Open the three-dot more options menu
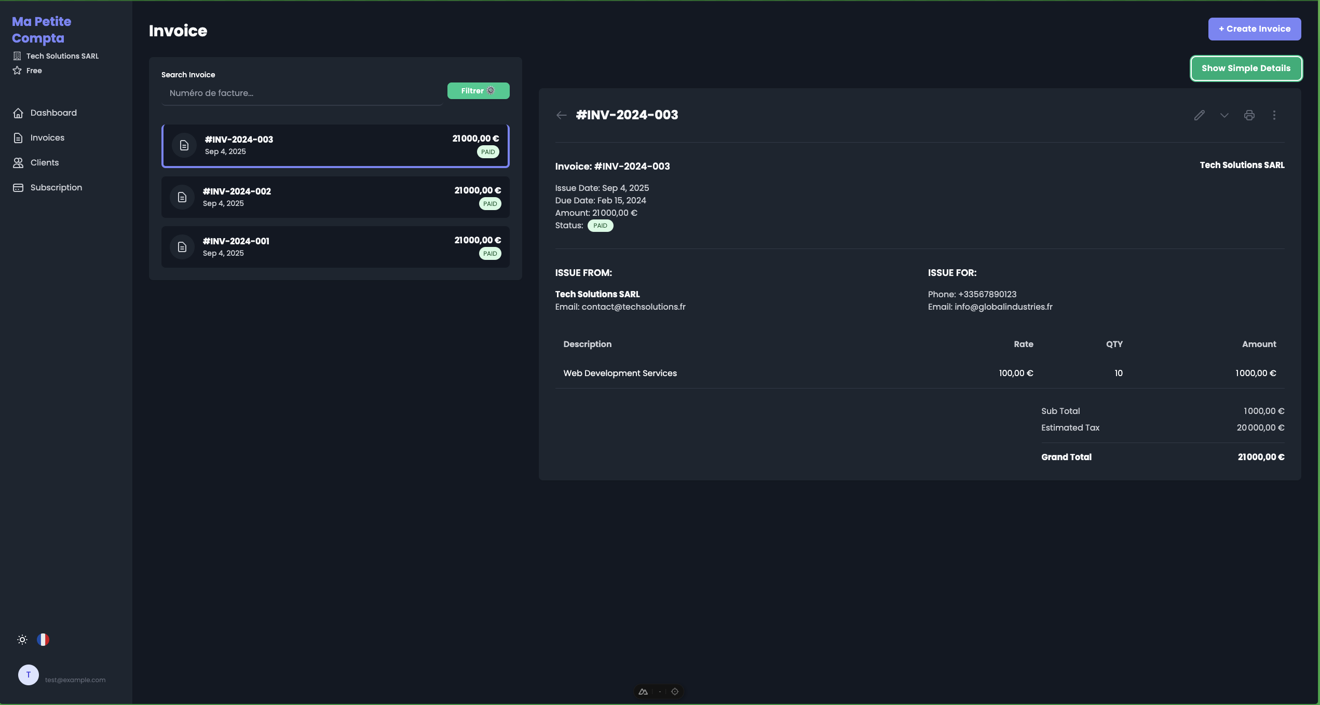The width and height of the screenshot is (1320, 705). pos(1274,115)
